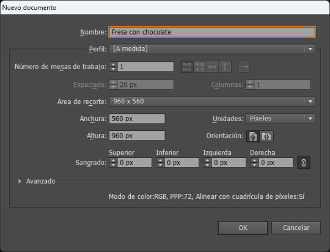The width and height of the screenshot is (330, 252).
Task: Select portrait orientation icon
Action: point(253,136)
